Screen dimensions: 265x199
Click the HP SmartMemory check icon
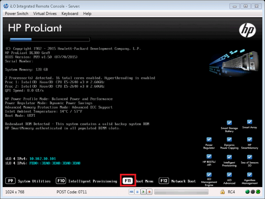tap(250, 139)
